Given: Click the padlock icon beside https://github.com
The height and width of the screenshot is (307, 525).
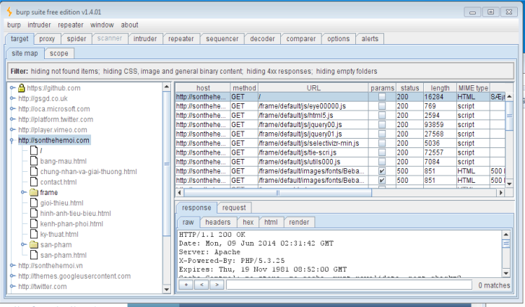Looking at the screenshot, I should 22,88.
